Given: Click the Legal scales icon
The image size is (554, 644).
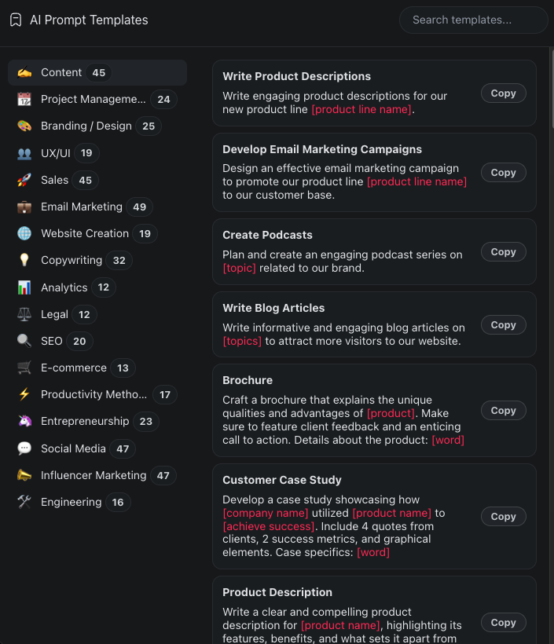Looking at the screenshot, I should (x=24, y=314).
